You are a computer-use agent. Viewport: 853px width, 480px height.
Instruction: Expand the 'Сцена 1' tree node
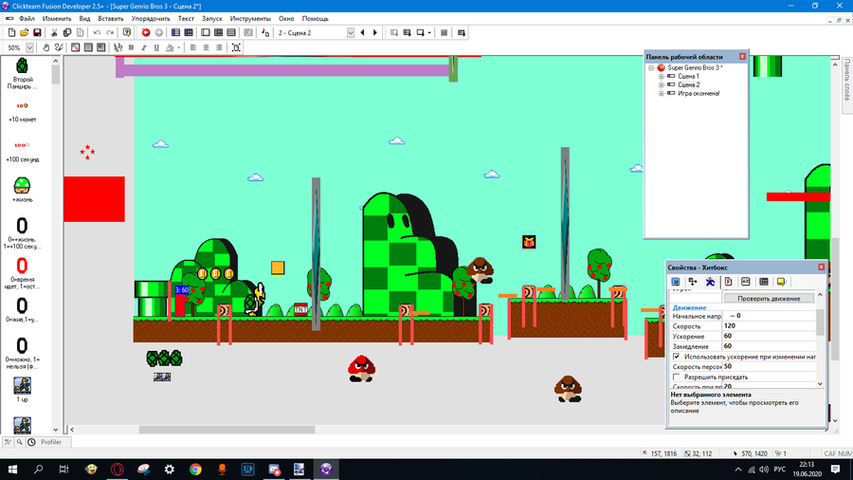click(x=662, y=77)
